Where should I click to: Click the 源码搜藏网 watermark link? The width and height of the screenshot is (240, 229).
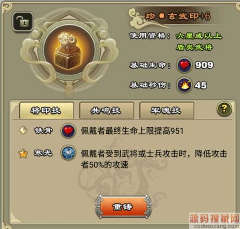(214, 220)
